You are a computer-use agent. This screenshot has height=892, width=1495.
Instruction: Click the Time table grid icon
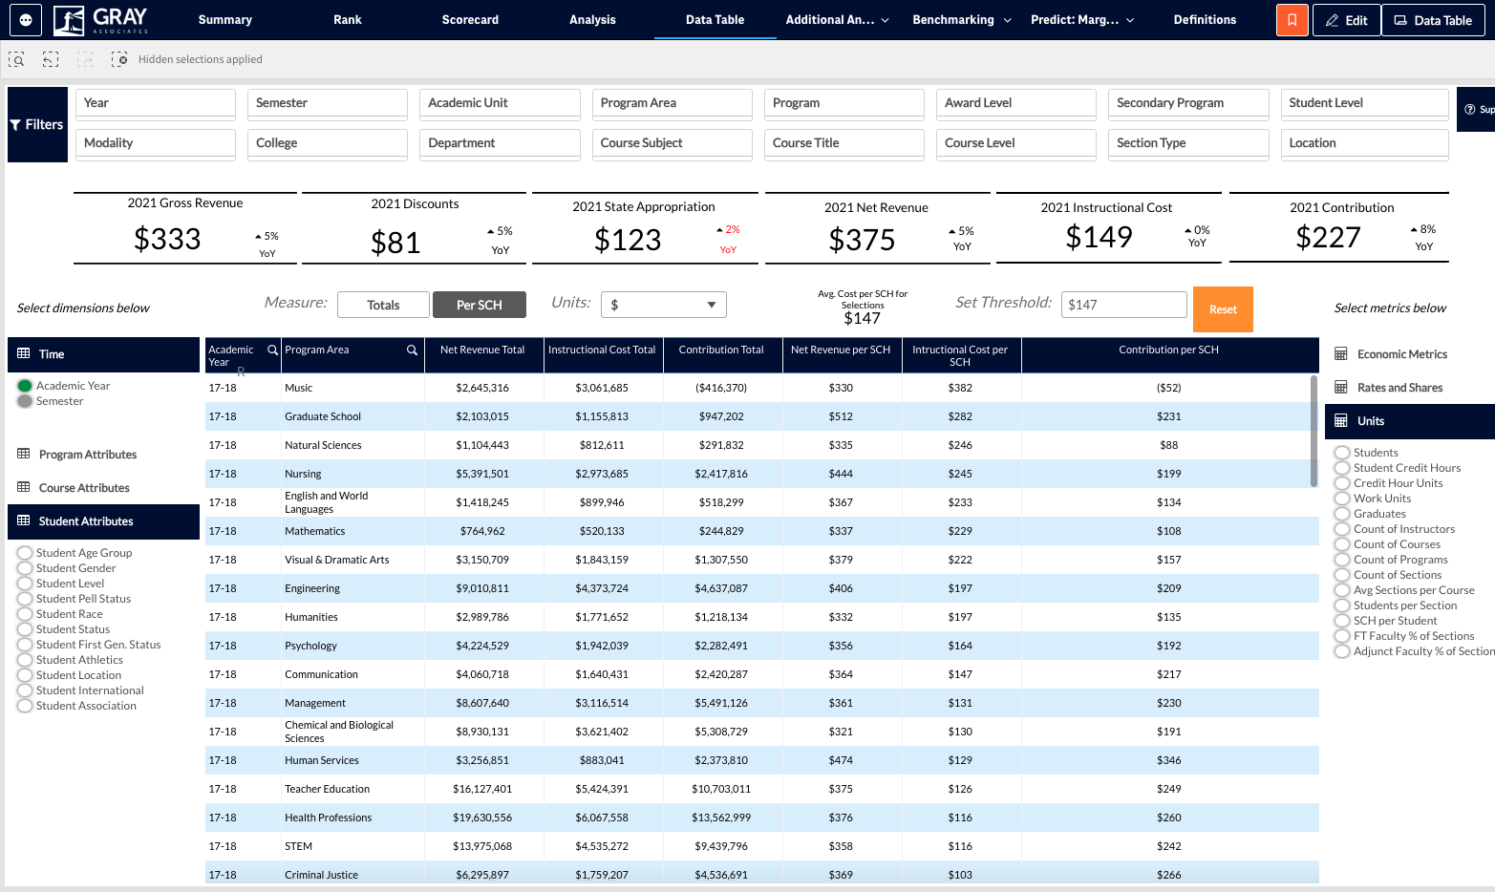(24, 353)
